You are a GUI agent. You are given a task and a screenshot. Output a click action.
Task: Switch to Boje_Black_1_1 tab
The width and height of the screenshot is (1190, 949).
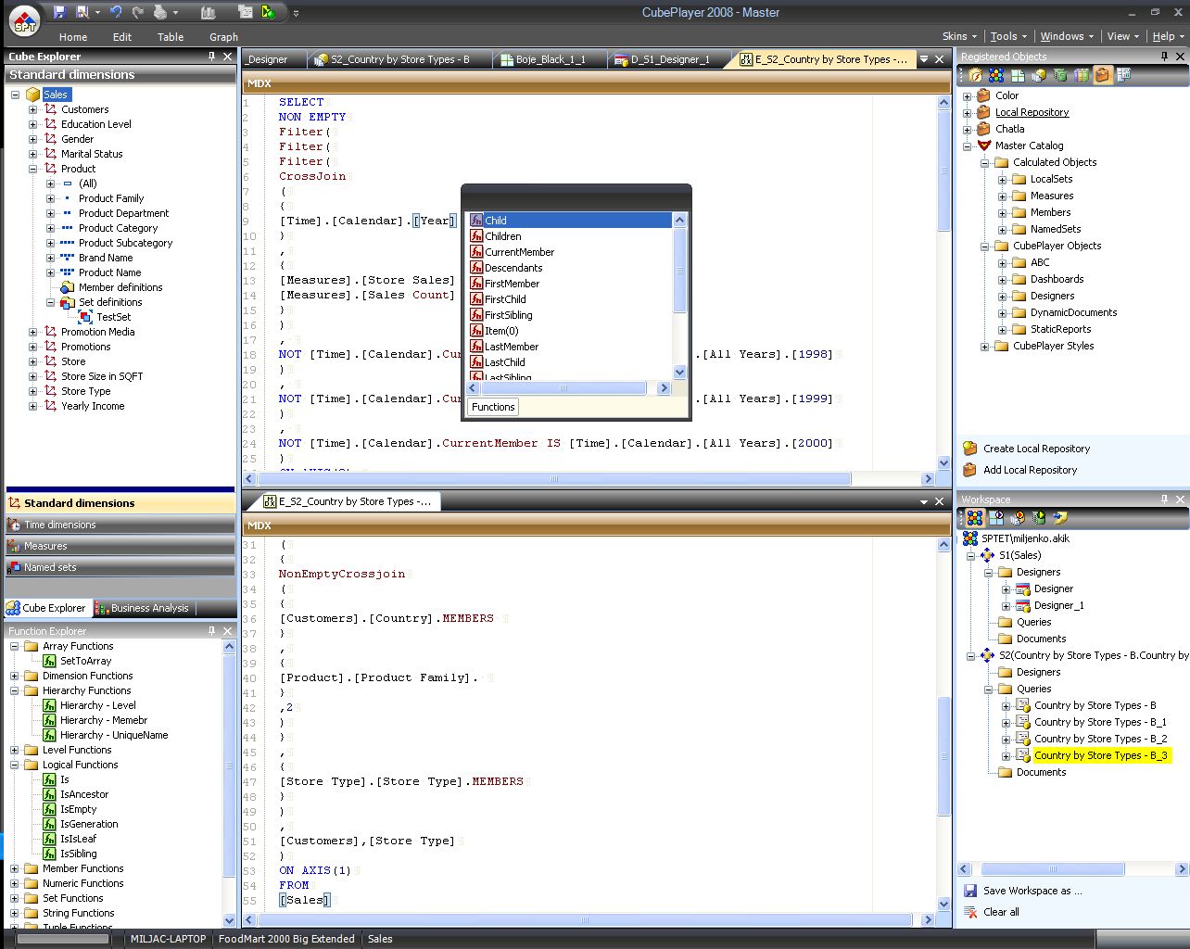tap(550, 59)
